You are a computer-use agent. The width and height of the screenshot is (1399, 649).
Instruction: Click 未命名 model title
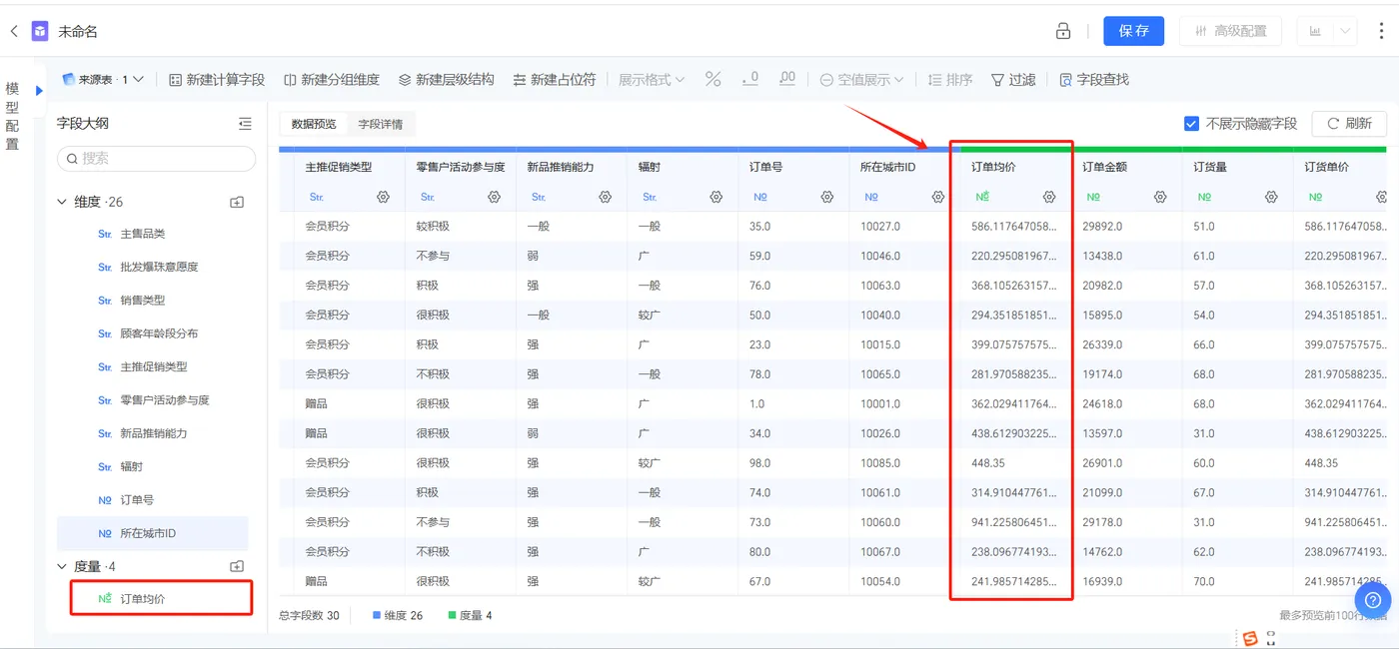click(78, 32)
